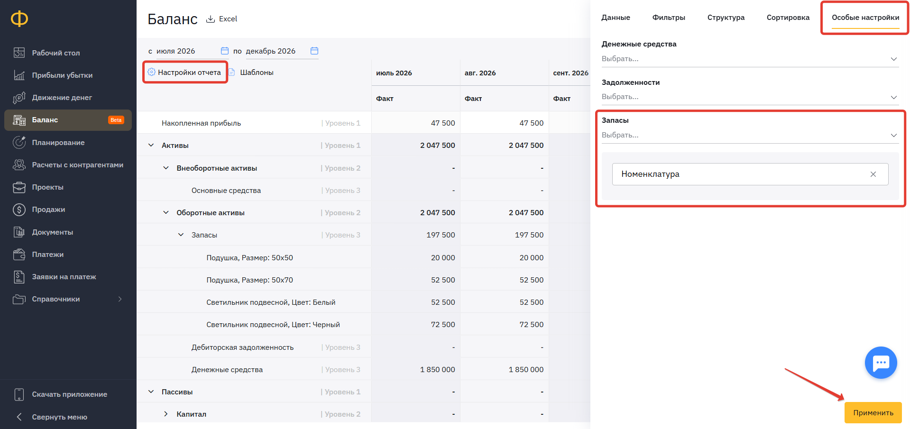Click the Beta badge on Баланс
Screen dimensions: 910x429
tap(116, 120)
